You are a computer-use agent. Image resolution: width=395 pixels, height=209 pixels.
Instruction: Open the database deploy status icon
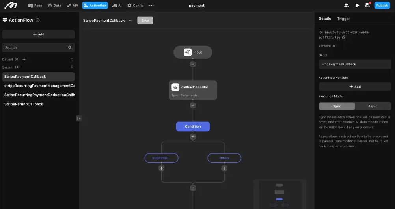point(368,5)
